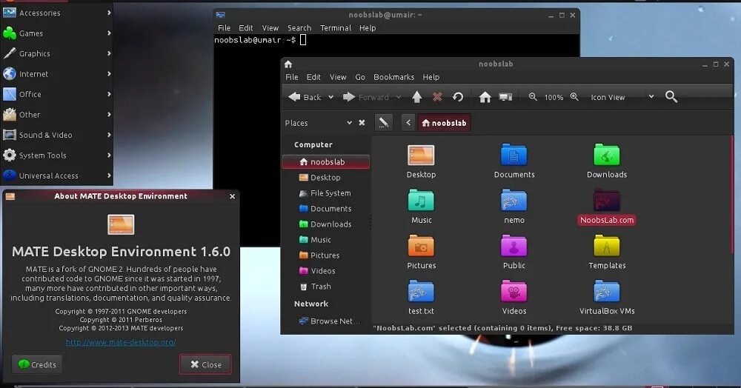Zoom in using the plus magnifier
Viewport: 741px width, 388px height.
click(x=574, y=97)
